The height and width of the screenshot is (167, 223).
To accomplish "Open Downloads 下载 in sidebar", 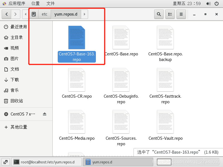I will coord(26,80).
